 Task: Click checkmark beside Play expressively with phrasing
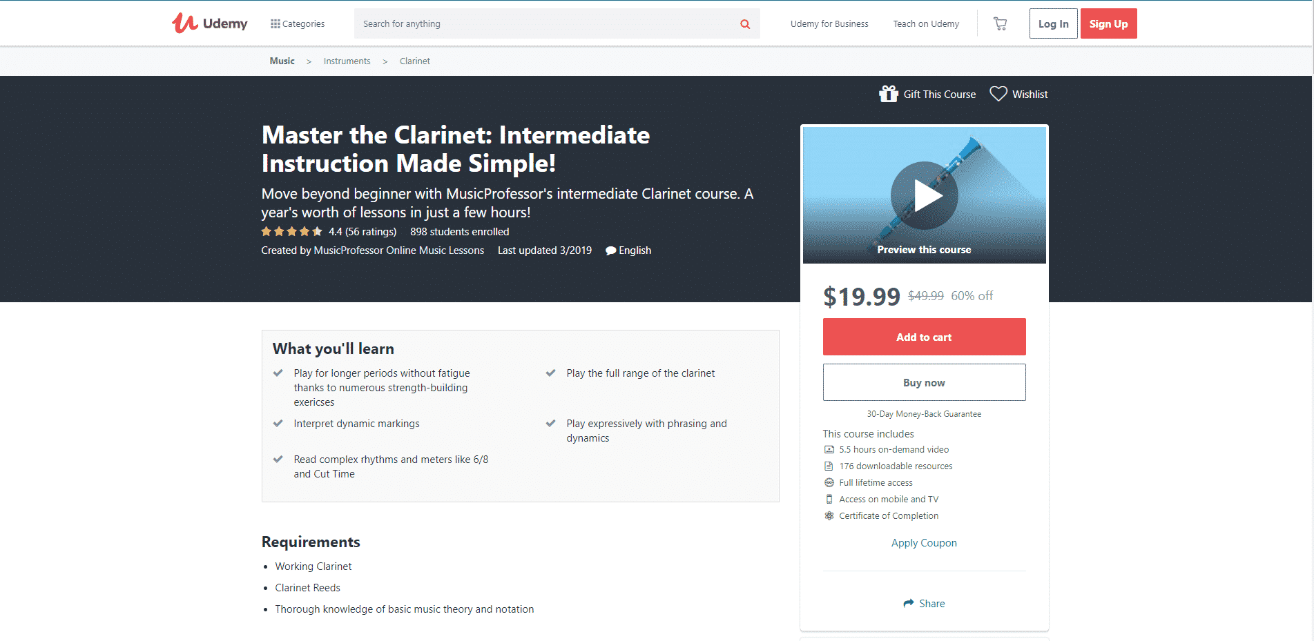point(551,423)
